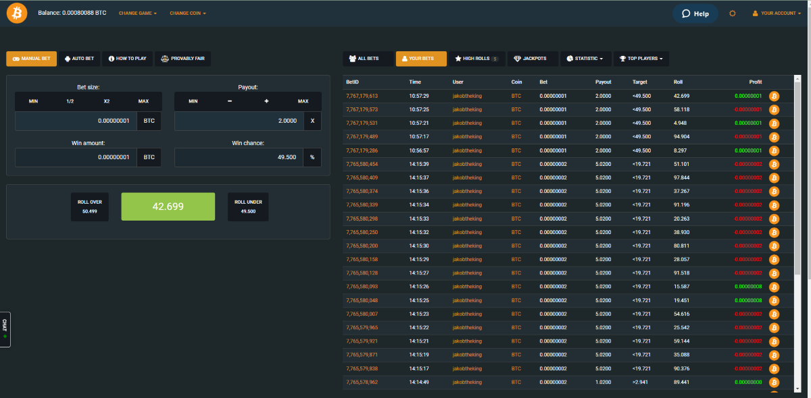Click the green 42.699 roll result button

click(168, 206)
